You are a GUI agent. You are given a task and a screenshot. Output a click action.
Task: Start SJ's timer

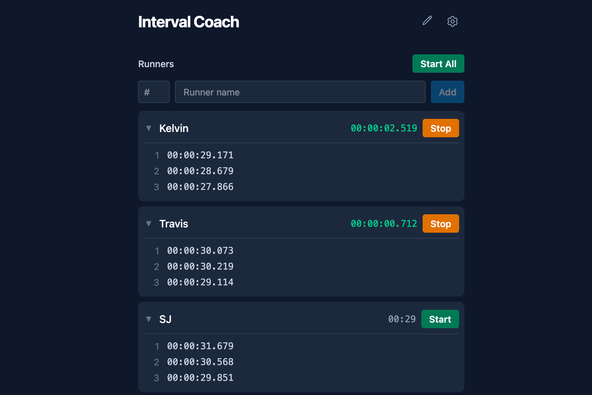pos(440,319)
